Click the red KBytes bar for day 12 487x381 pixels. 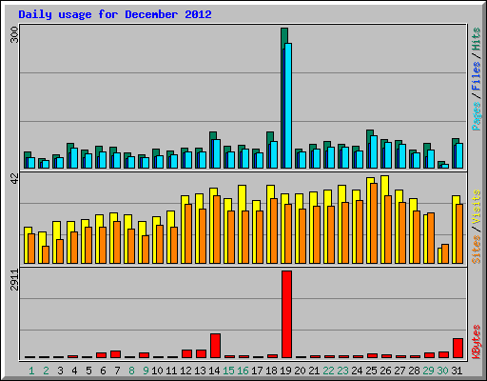186,354
